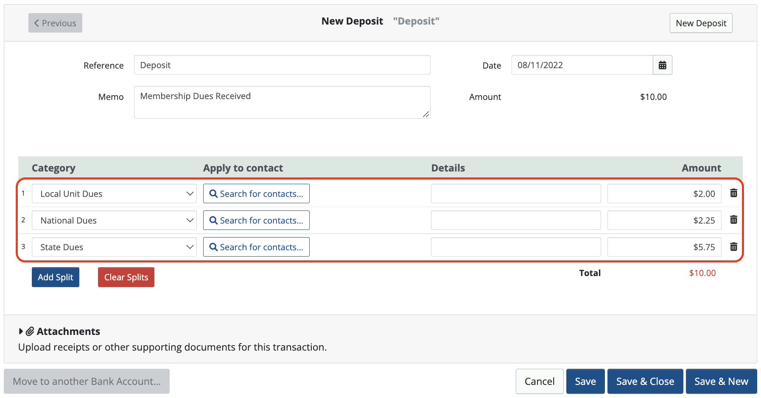The image size is (761, 398).
Task: Click the Details field for State Dues
Action: point(516,247)
